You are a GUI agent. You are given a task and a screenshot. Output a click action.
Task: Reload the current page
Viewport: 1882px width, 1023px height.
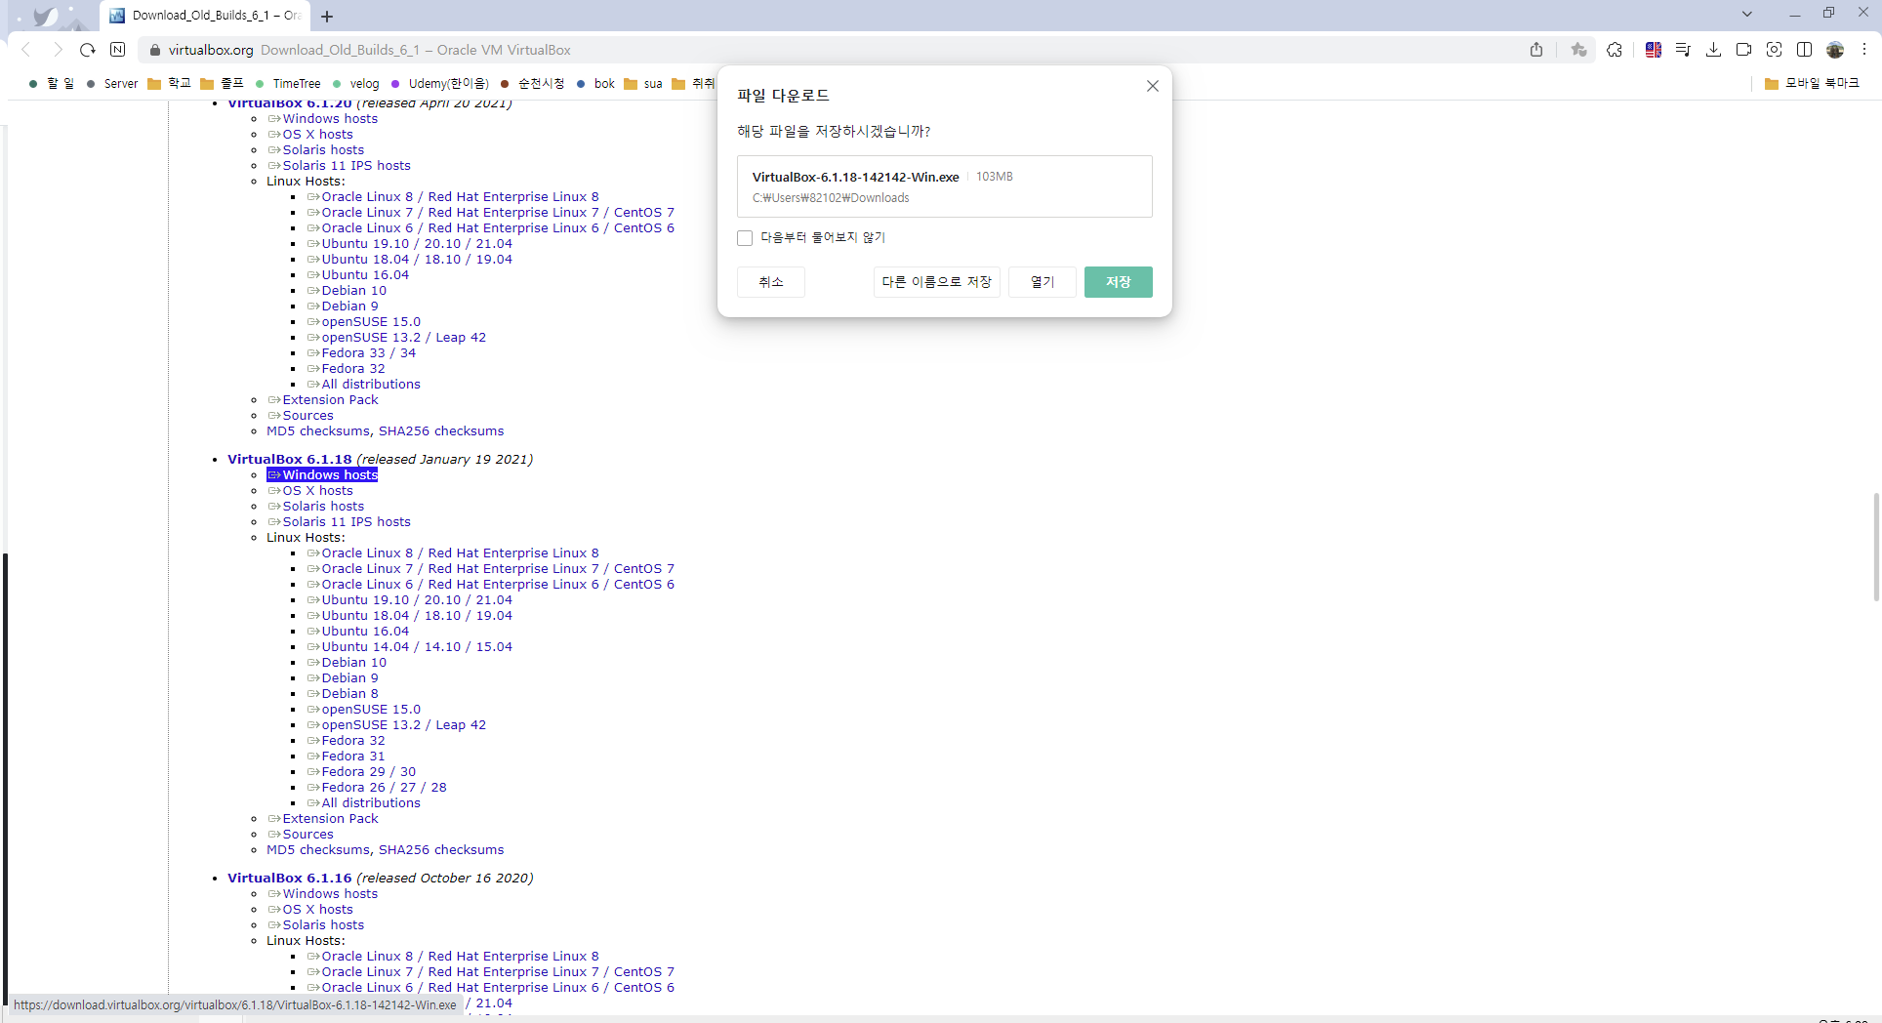[88, 50]
